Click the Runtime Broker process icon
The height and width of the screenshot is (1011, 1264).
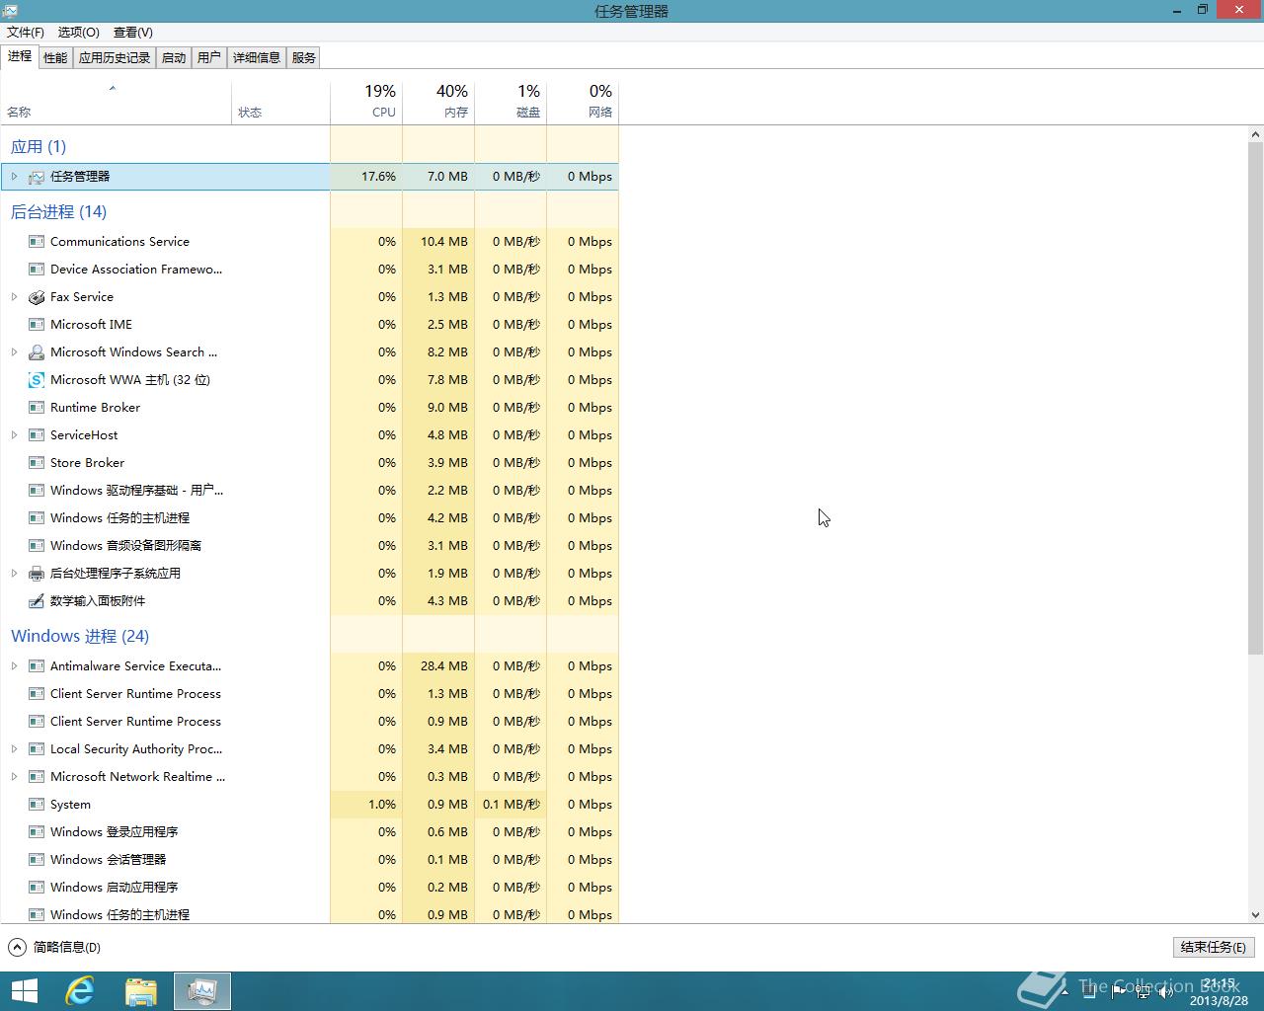(x=37, y=408)
